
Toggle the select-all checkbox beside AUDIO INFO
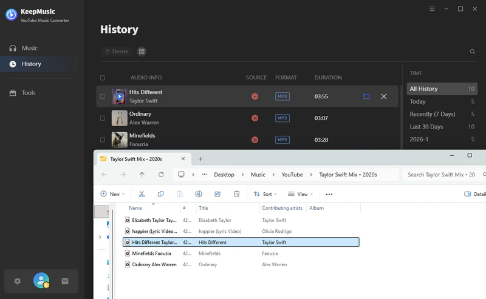pyautogui.click(x=103, y=78)
